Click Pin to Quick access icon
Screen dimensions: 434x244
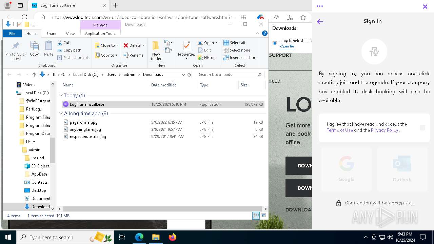(x=16, y=51)
